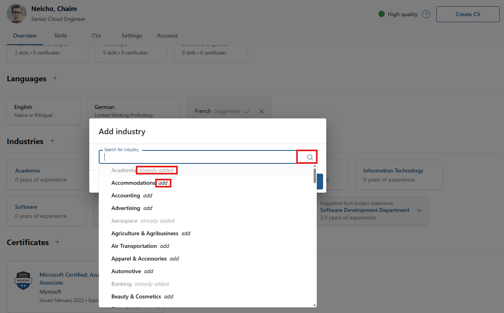Click the help question mark icon
The height and width of the screenshot is (313, 504).
(426, 14)
